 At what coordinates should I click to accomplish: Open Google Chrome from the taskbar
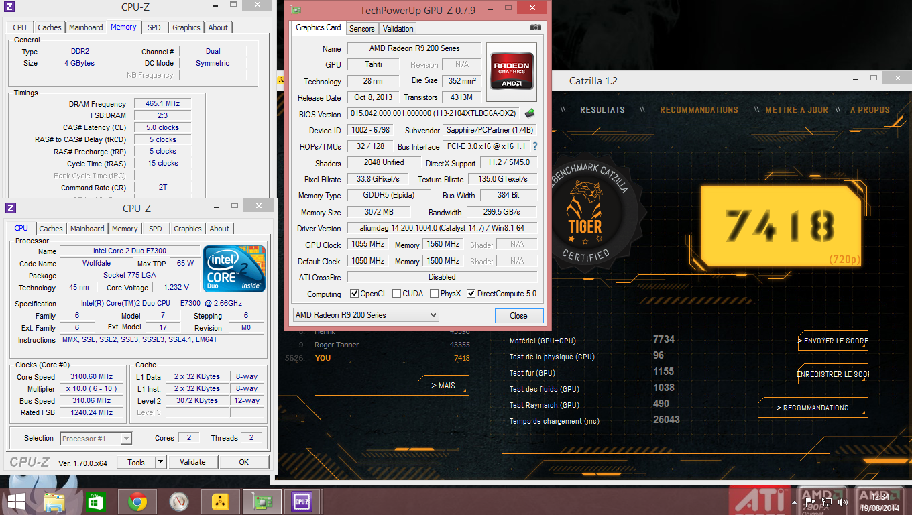[137, 502]
